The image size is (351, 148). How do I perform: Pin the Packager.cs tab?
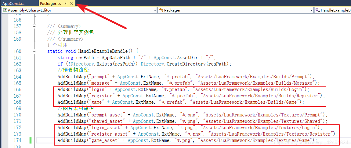66,4
